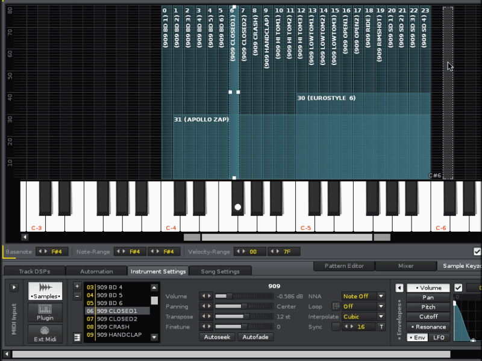Switch to the Plugin instrument icon
This screenshot has height=361, width=482.
(45, 313)
